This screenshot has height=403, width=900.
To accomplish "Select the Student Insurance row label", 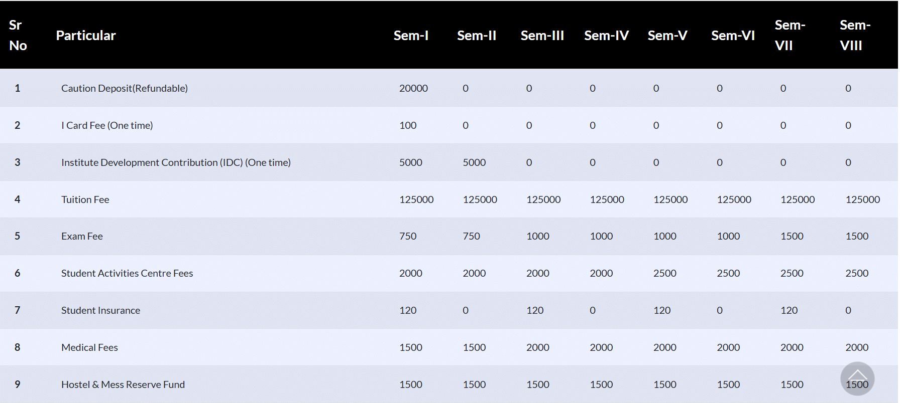I will coord(100,310).
